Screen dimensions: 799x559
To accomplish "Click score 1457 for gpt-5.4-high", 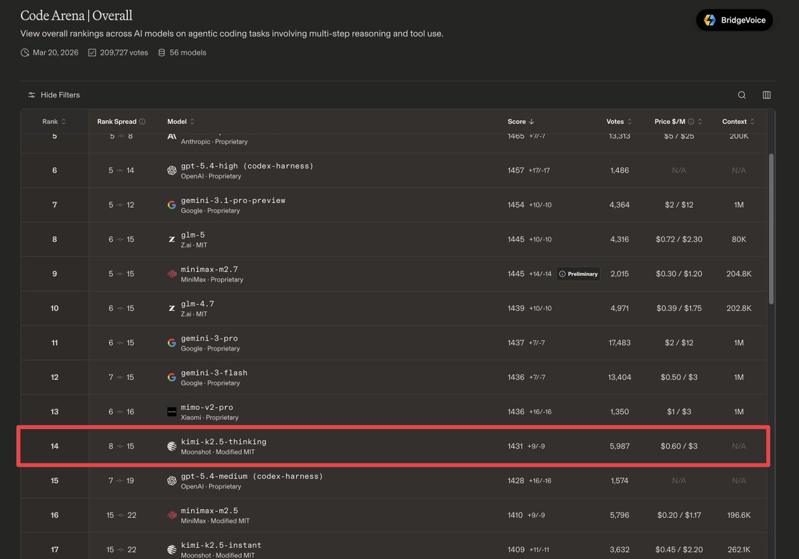I will click(x=516, y=170).
